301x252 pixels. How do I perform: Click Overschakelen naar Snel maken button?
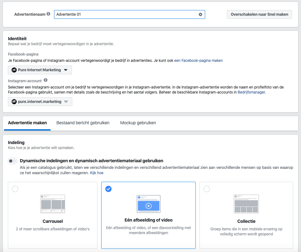[259, 14]
